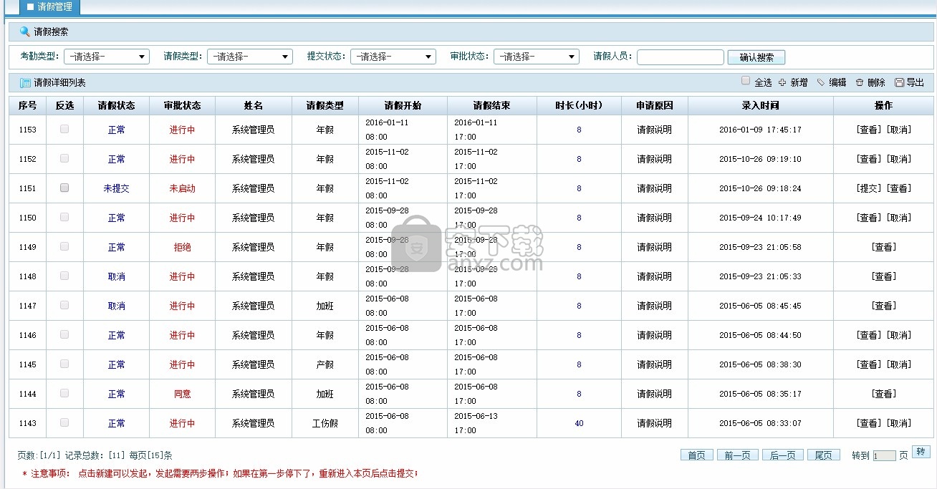Click 查看 in row 1149
Viewport: 937px width, 489px height.
884,247
